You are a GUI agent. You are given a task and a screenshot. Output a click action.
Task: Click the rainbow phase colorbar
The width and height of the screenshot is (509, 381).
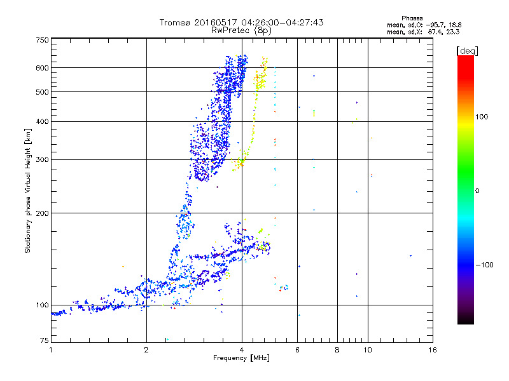(466, 189)
